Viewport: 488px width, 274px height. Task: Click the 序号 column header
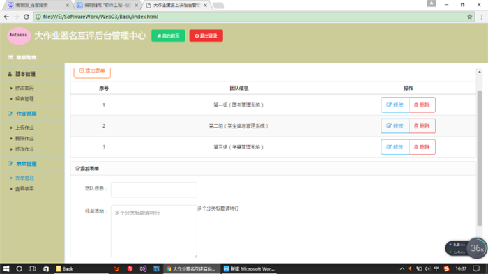point(104,89)
